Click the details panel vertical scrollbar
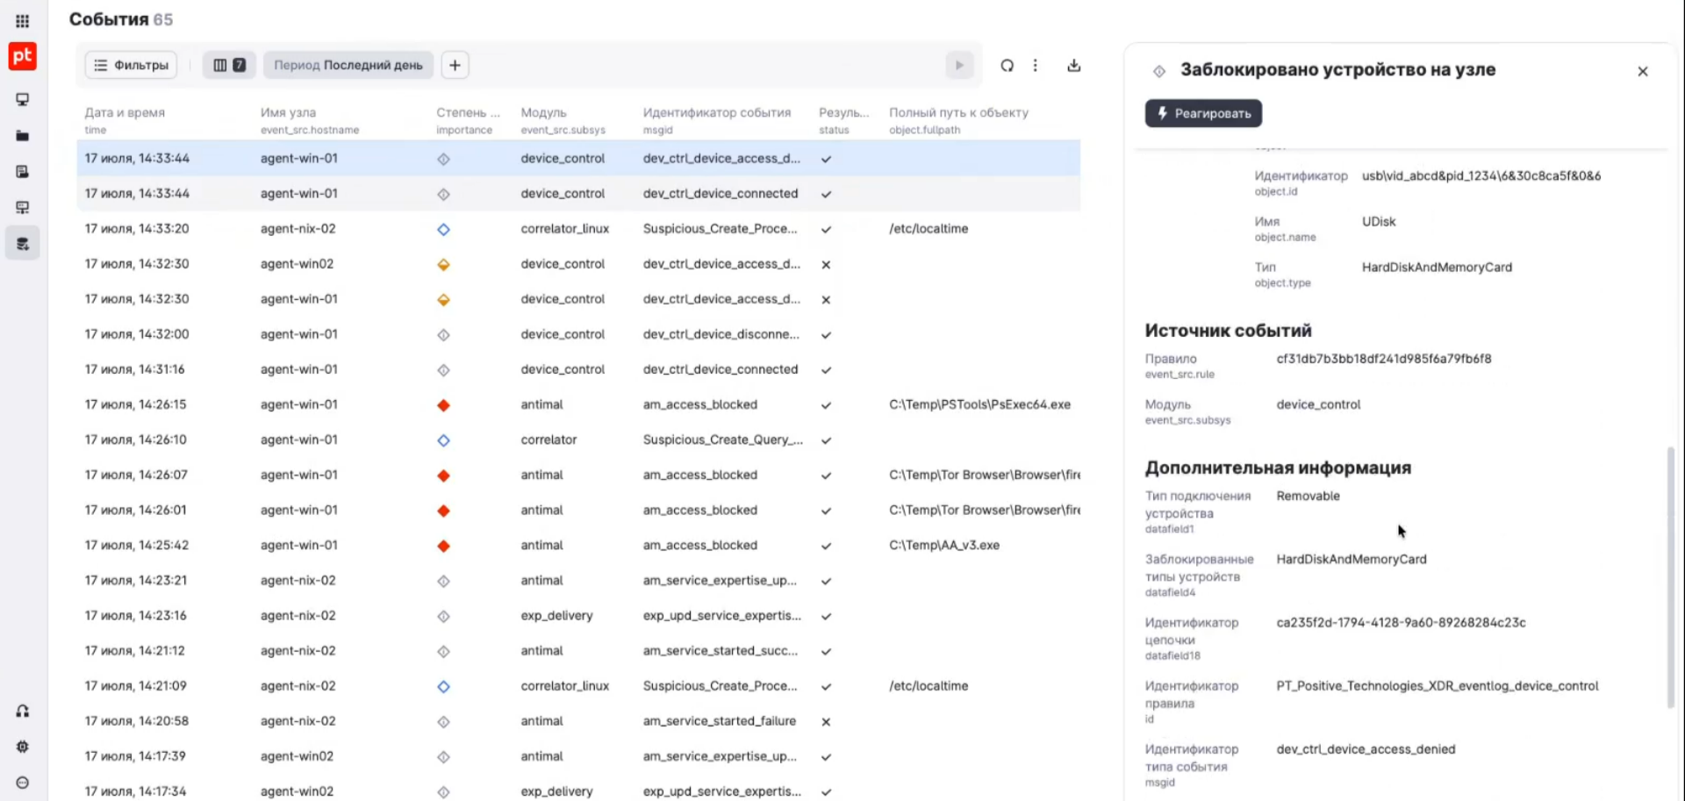 [1670, 577]
